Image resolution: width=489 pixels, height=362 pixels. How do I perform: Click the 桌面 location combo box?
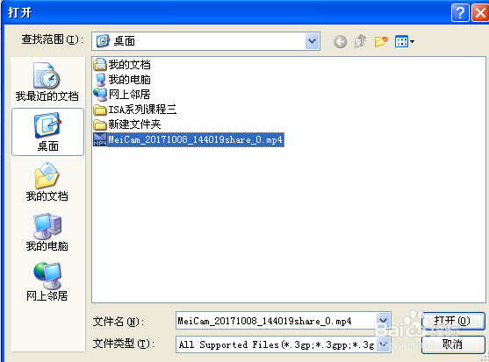(x=205, y=41)
